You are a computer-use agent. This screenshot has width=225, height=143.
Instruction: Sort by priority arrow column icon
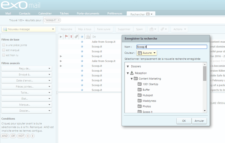[x=71, y=37]
